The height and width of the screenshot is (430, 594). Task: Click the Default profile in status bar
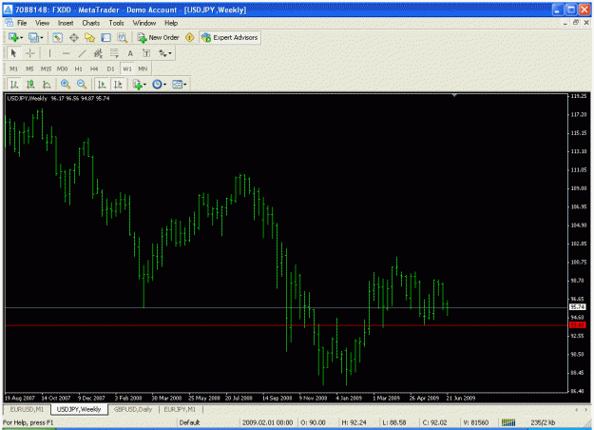pos(189,422)
